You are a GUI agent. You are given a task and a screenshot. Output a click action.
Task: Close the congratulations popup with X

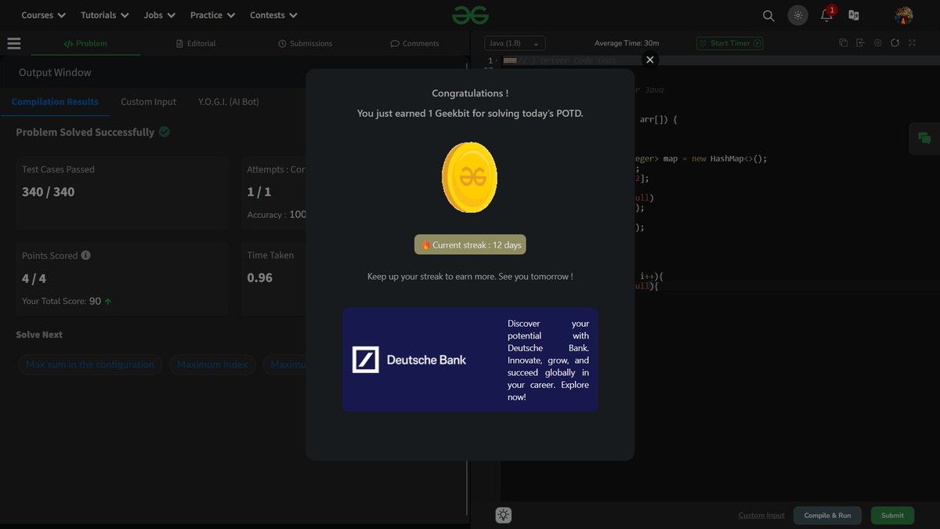click(649, 60)
